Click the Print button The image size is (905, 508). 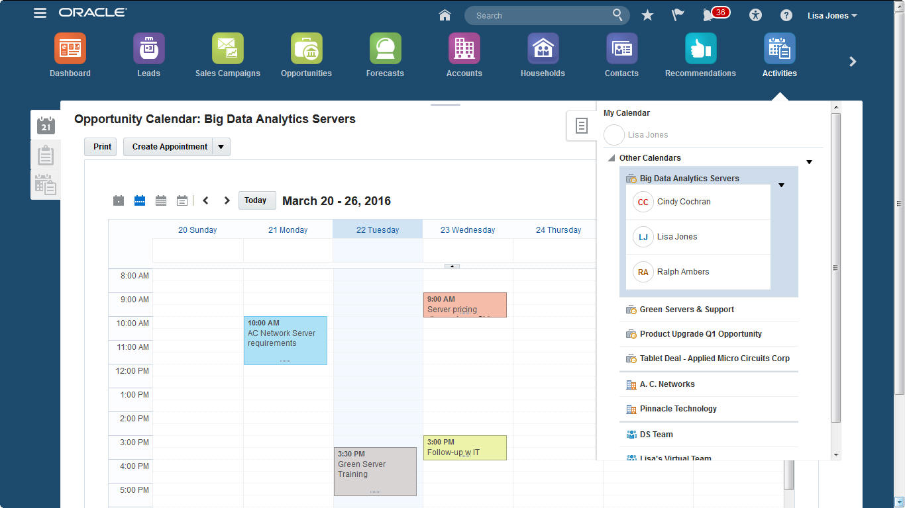point(101,147)
